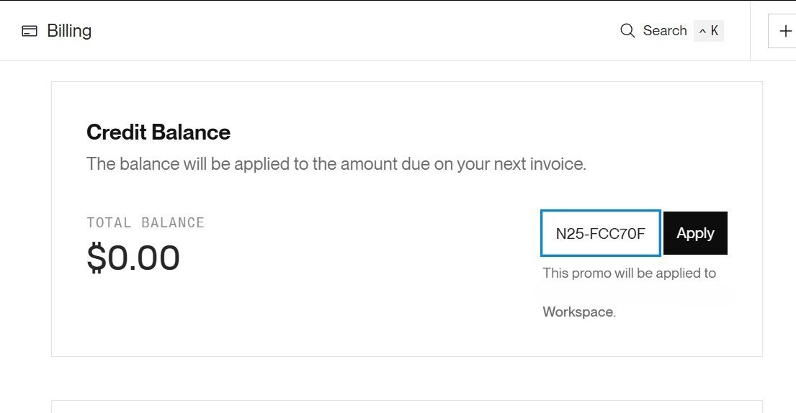Click the plus button in top-right corner

point(784,31)
